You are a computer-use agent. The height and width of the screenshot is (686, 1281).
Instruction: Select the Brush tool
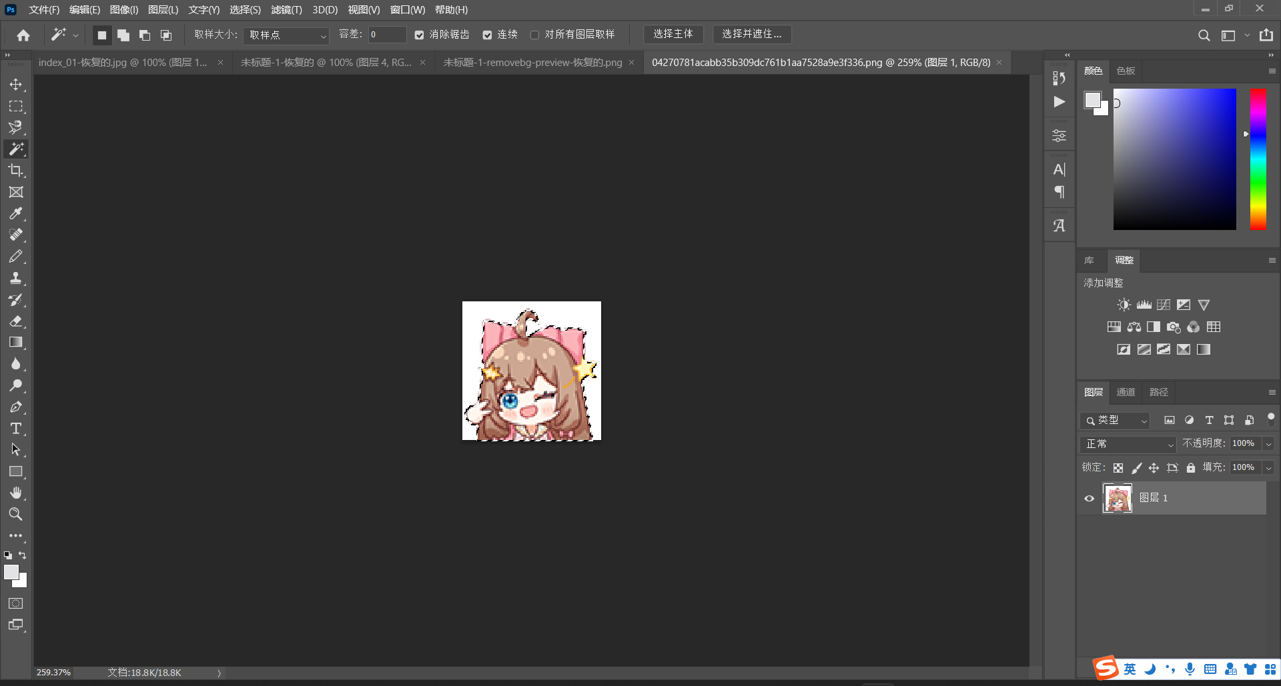[16, 256]
